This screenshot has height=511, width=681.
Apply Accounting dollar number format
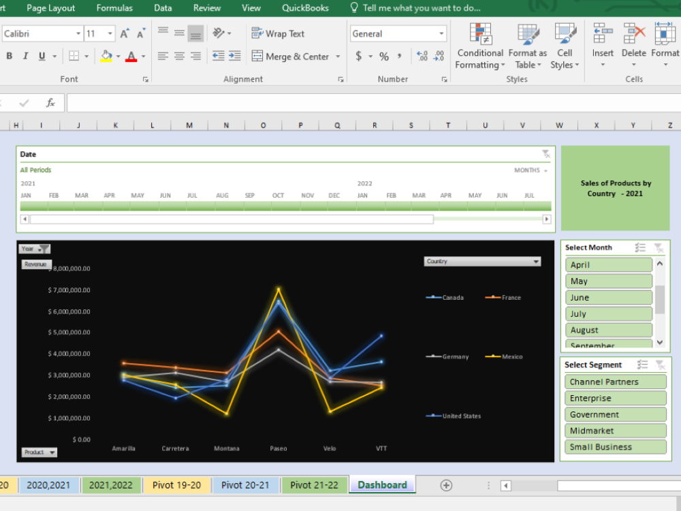pos(359,56)
